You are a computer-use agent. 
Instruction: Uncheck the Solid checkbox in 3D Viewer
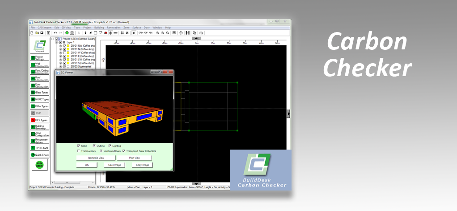[79, 146]
